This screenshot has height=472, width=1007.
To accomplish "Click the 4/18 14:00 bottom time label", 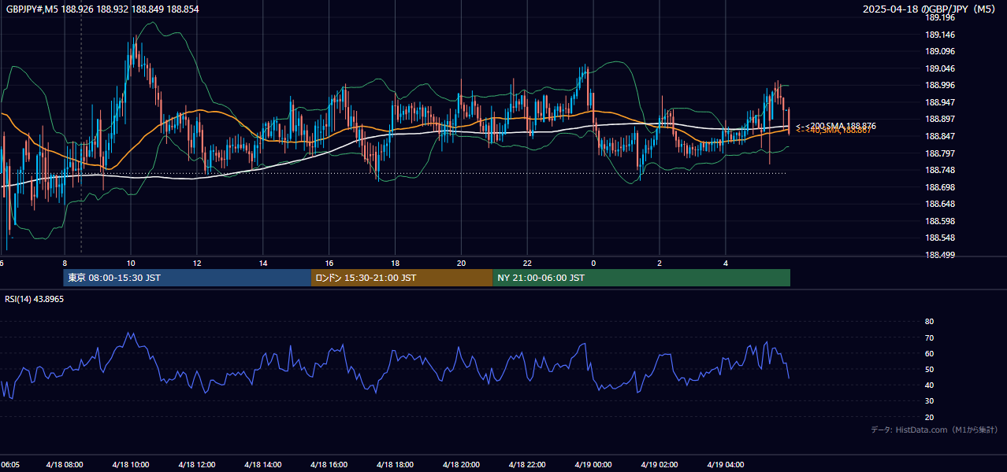I will [x=264, y=465].
